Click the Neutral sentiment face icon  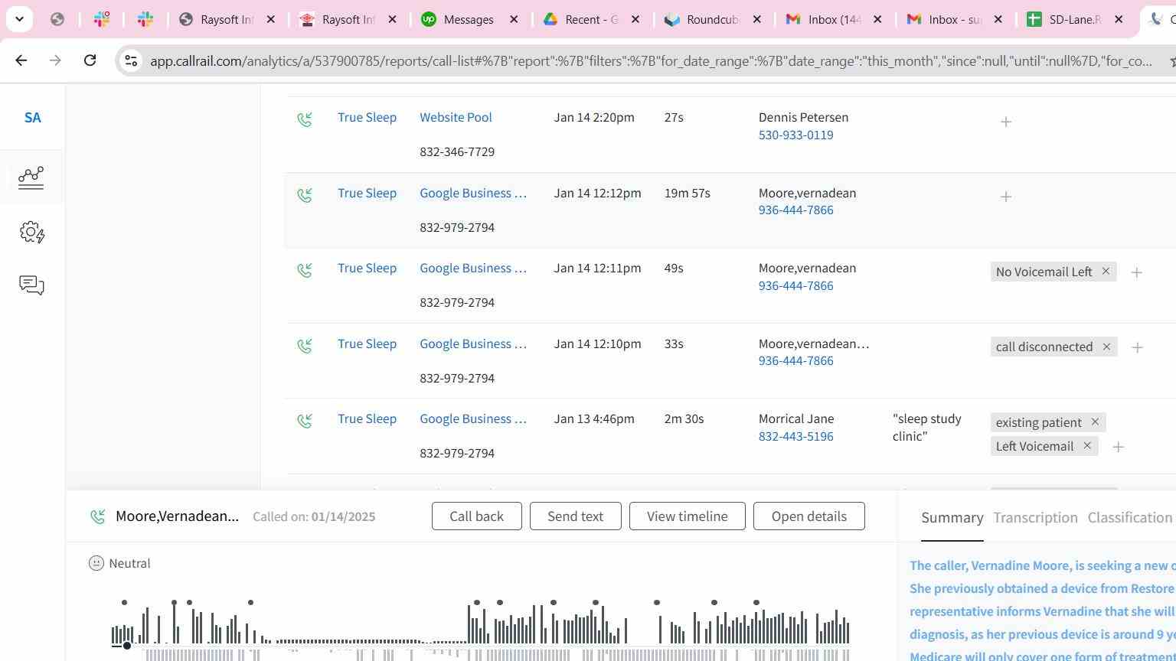coord(96,563)
